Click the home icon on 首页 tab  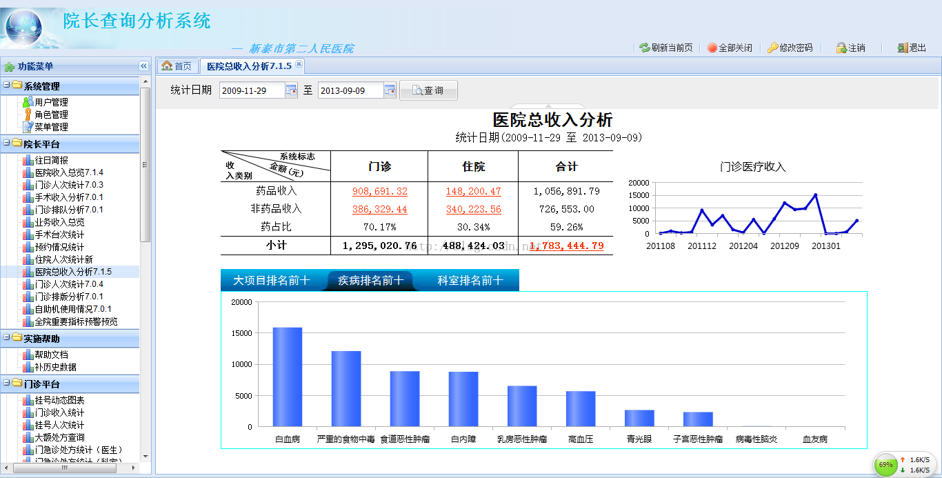point(166,66)
